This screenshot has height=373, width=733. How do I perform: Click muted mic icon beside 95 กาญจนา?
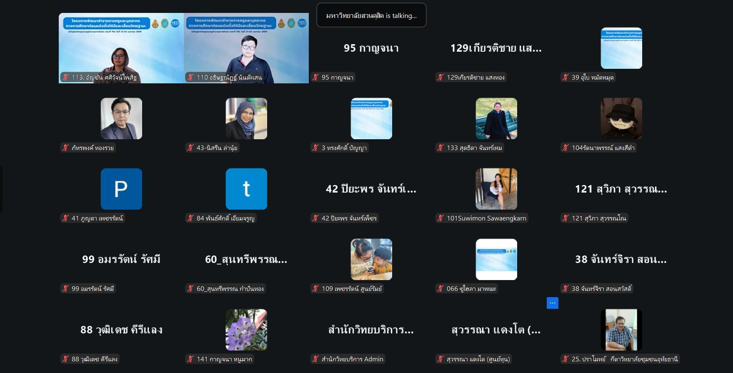coord(315,78)
